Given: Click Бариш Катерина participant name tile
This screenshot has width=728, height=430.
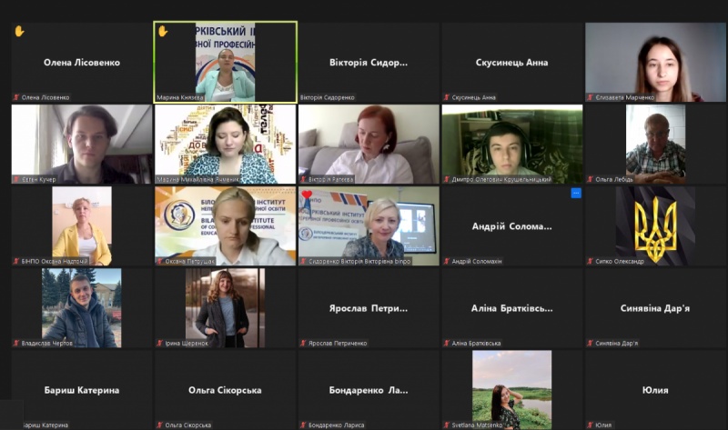Looking at the screenshot, I should click(81, 390).
